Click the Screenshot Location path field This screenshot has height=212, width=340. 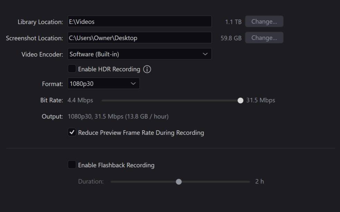pos(139,38)
